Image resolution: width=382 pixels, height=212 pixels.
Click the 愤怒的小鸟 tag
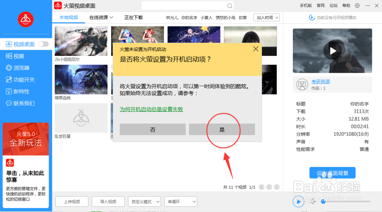click(225, 18)
